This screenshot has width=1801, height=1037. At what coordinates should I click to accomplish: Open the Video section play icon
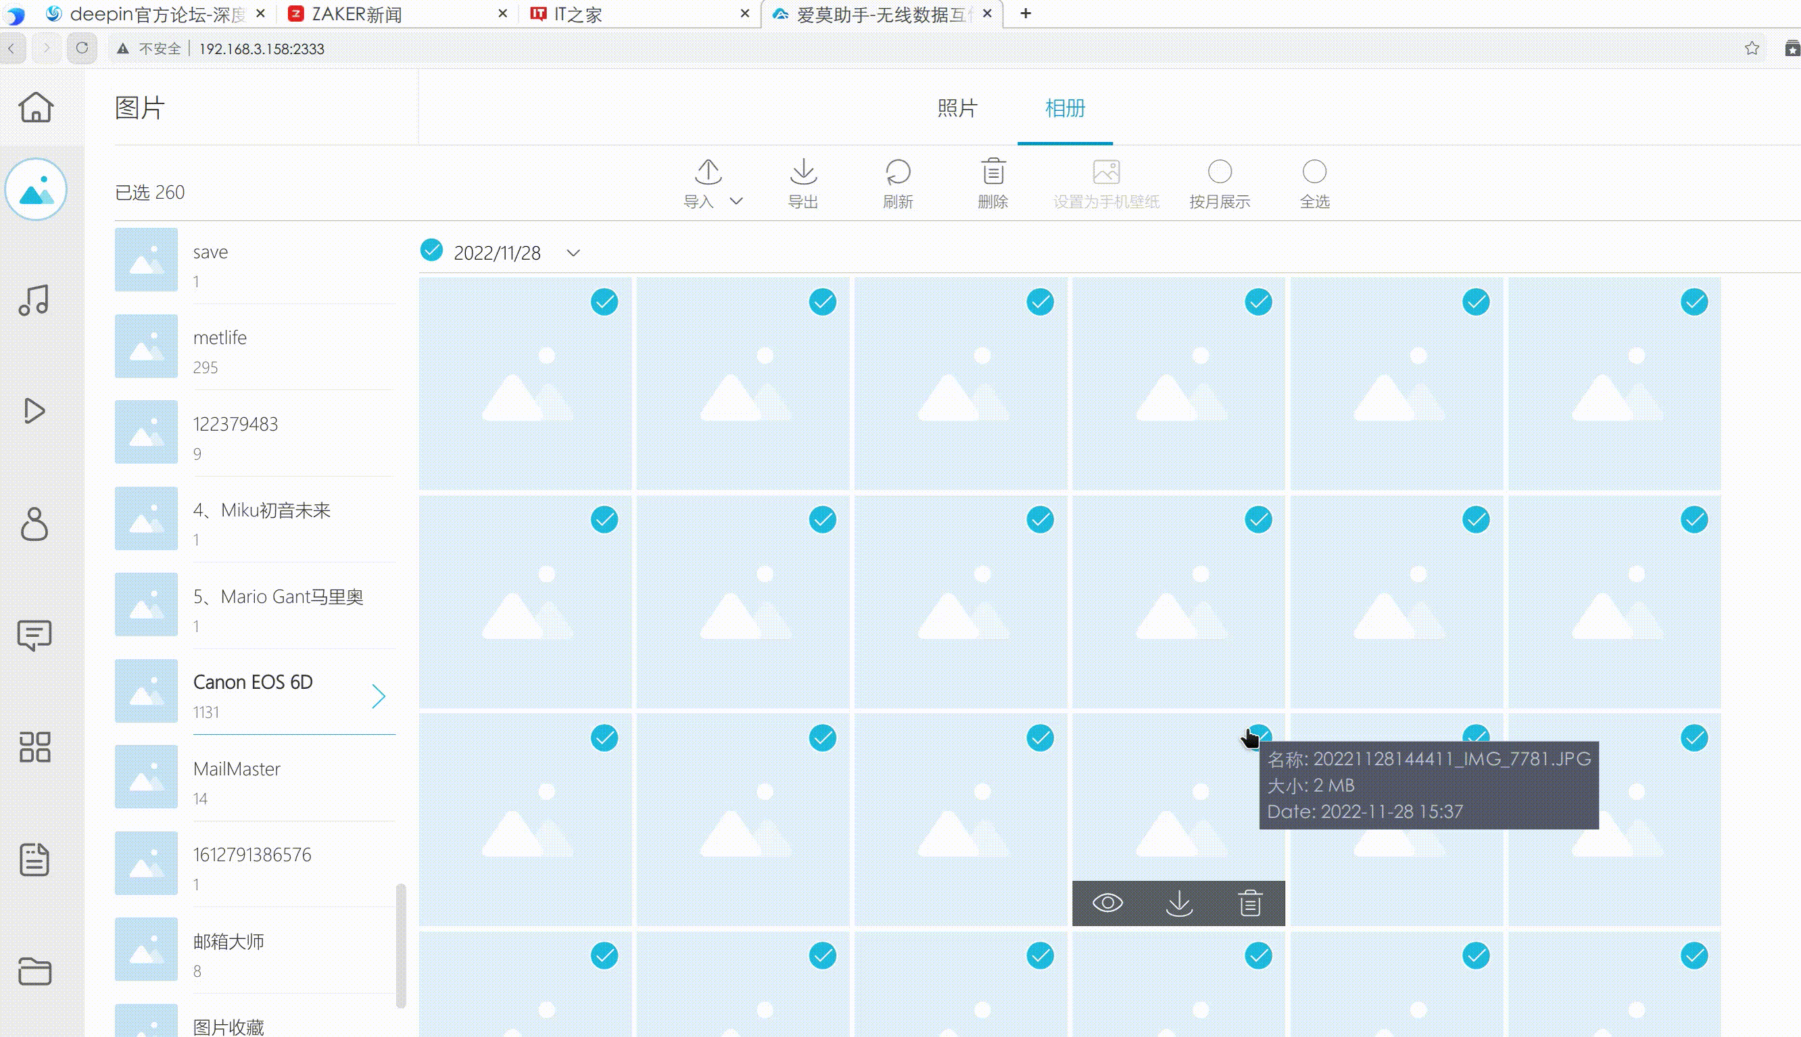click(x=34, y=411)
